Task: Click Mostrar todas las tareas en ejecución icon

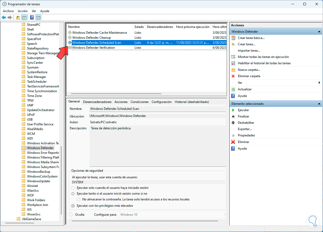Action: click(x=233, y=57)
